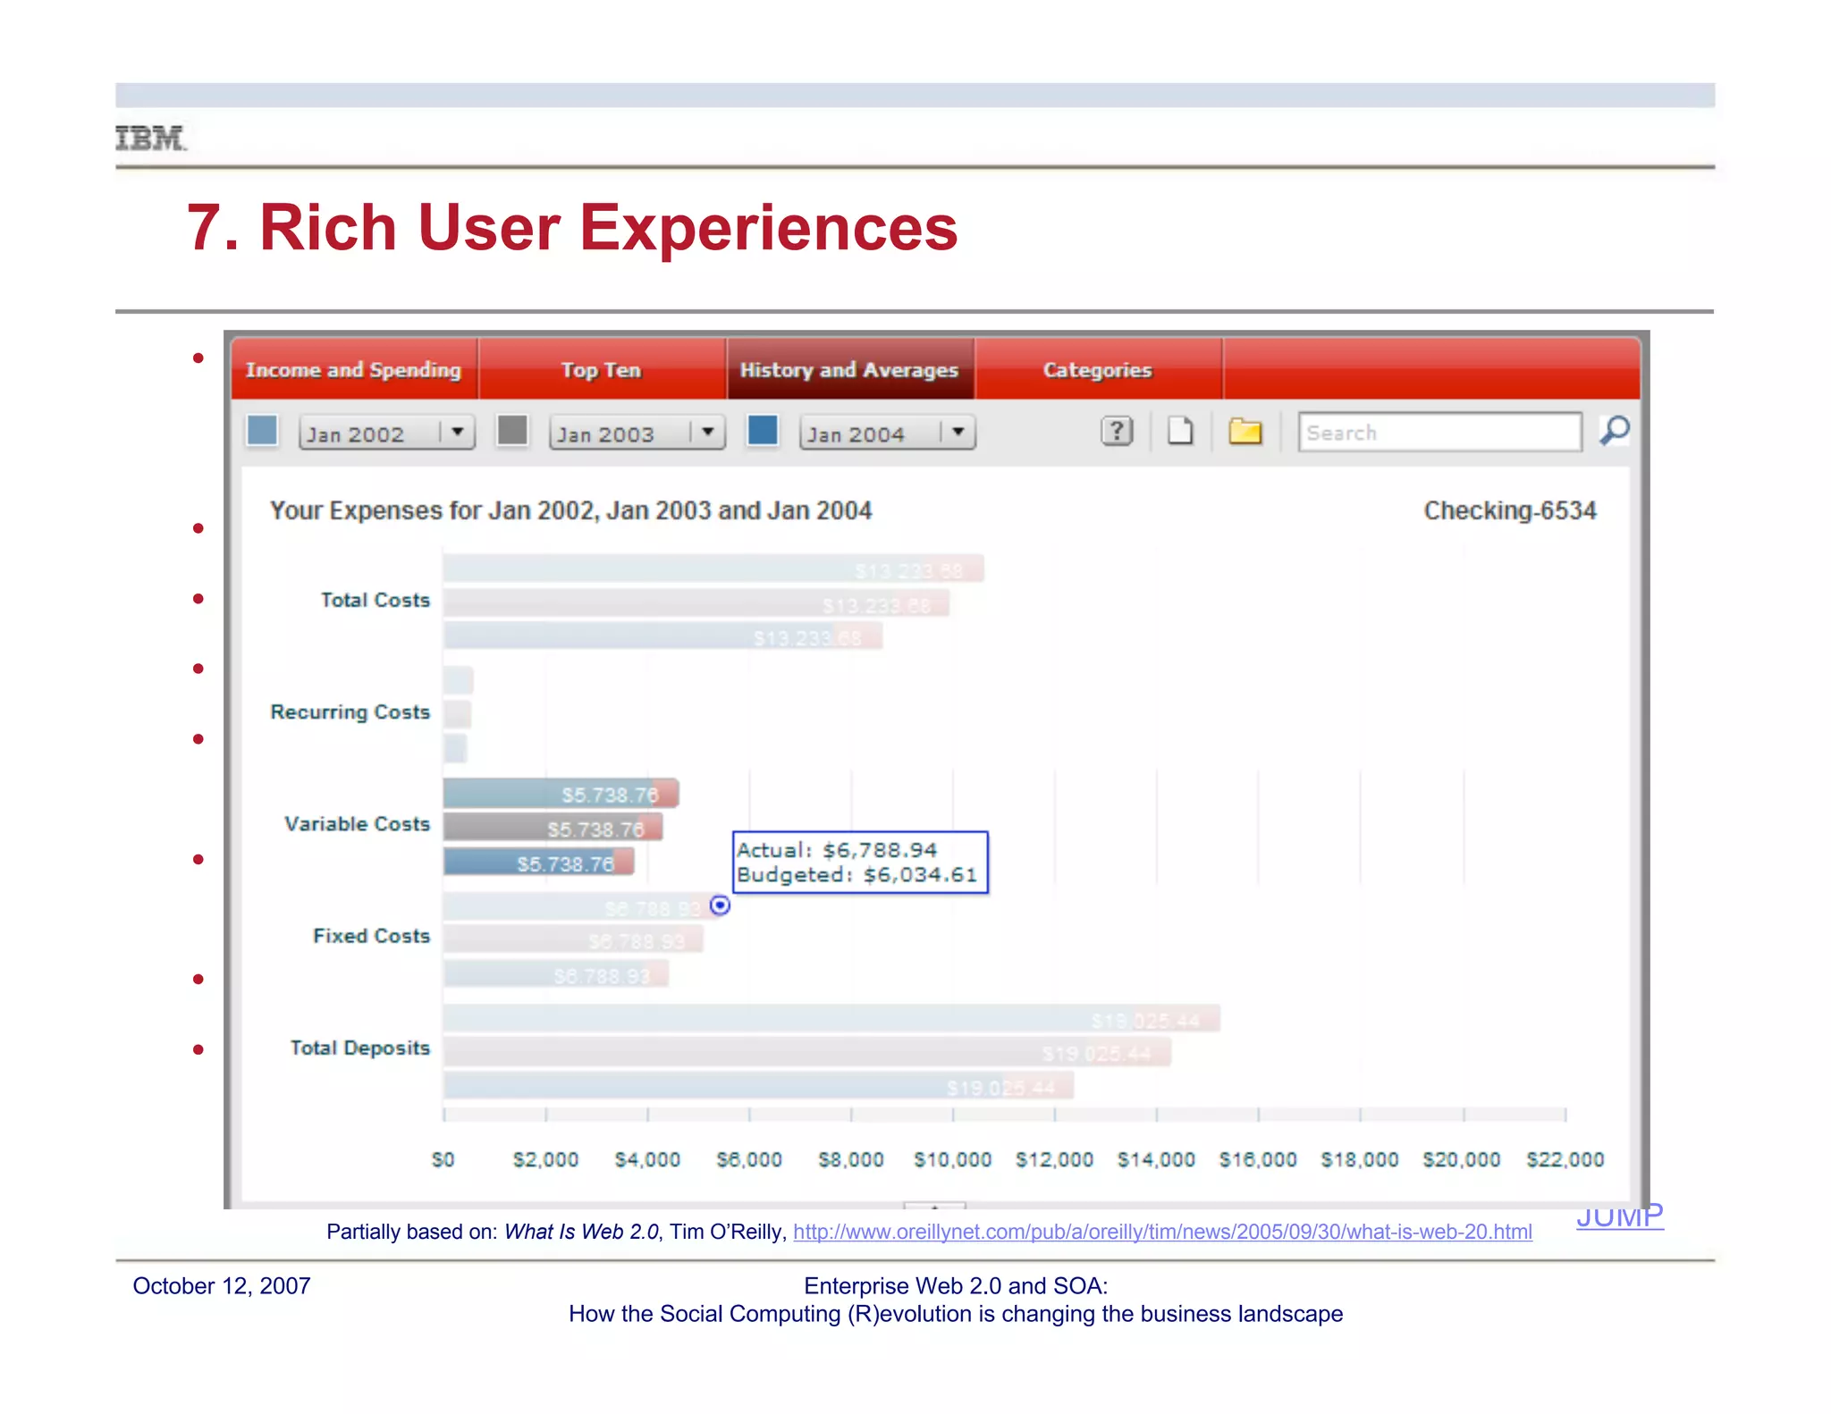Switch to Income and Spending tab
This screenshot has height=1414, width=1831.
(x=353, y=370)
